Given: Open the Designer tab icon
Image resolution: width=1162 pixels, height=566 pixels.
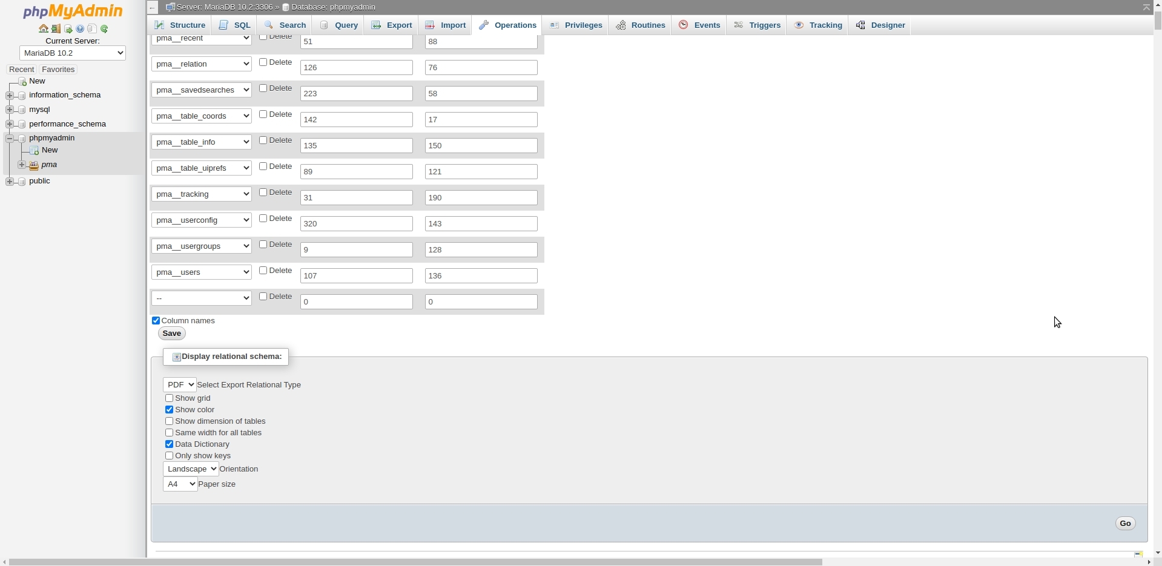Looking at the screenshot, I should [862, 25].
